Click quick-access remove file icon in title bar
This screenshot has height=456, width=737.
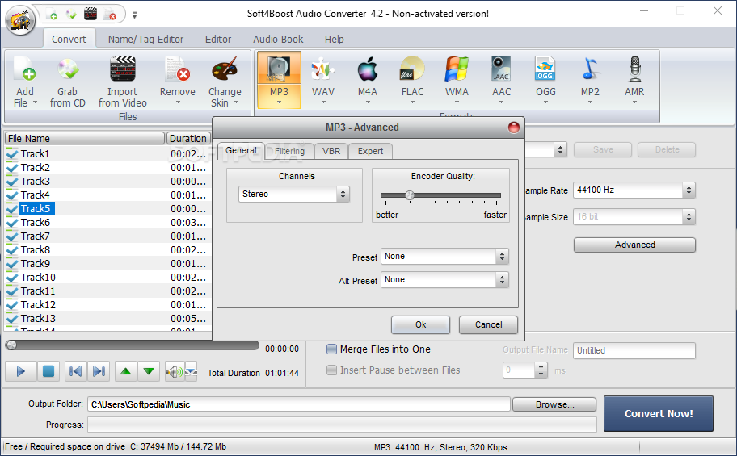(x=110, y=14)
